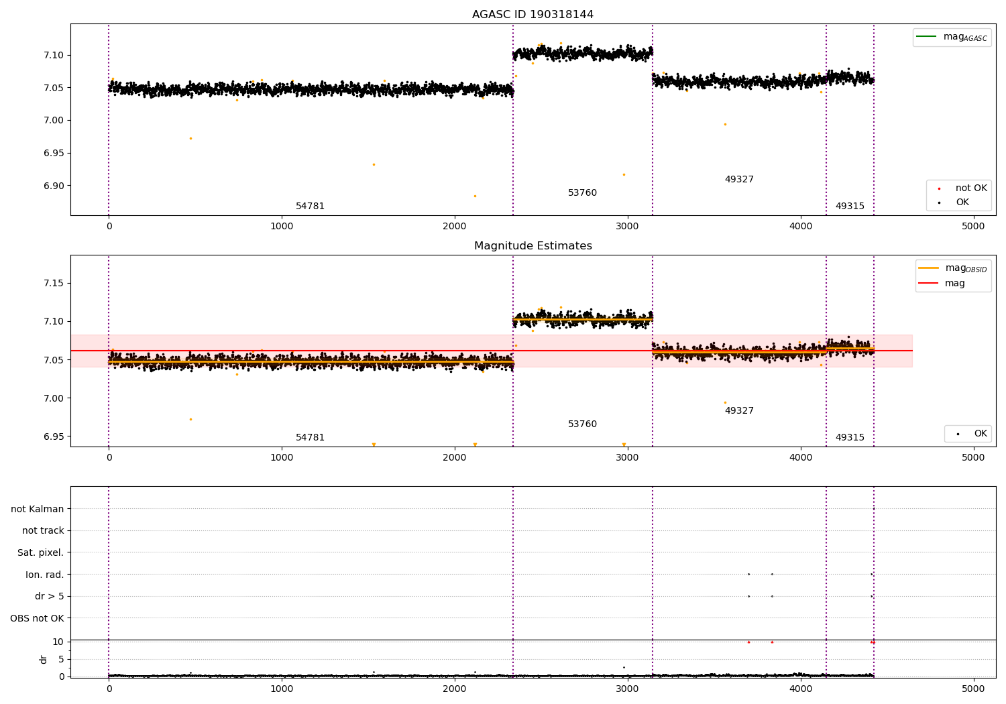Click OBSID label 49315 in the Magnitude Estimates panel
The image size is (1006, 704).
(x=850, y=438)
